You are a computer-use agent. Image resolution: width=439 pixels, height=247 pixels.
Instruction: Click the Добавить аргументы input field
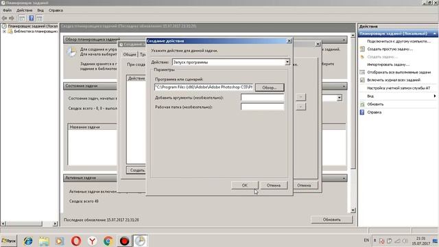[262, 97]
